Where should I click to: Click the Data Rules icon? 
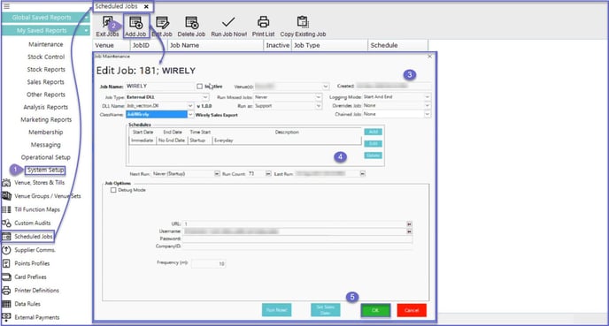tap(6, 304)
